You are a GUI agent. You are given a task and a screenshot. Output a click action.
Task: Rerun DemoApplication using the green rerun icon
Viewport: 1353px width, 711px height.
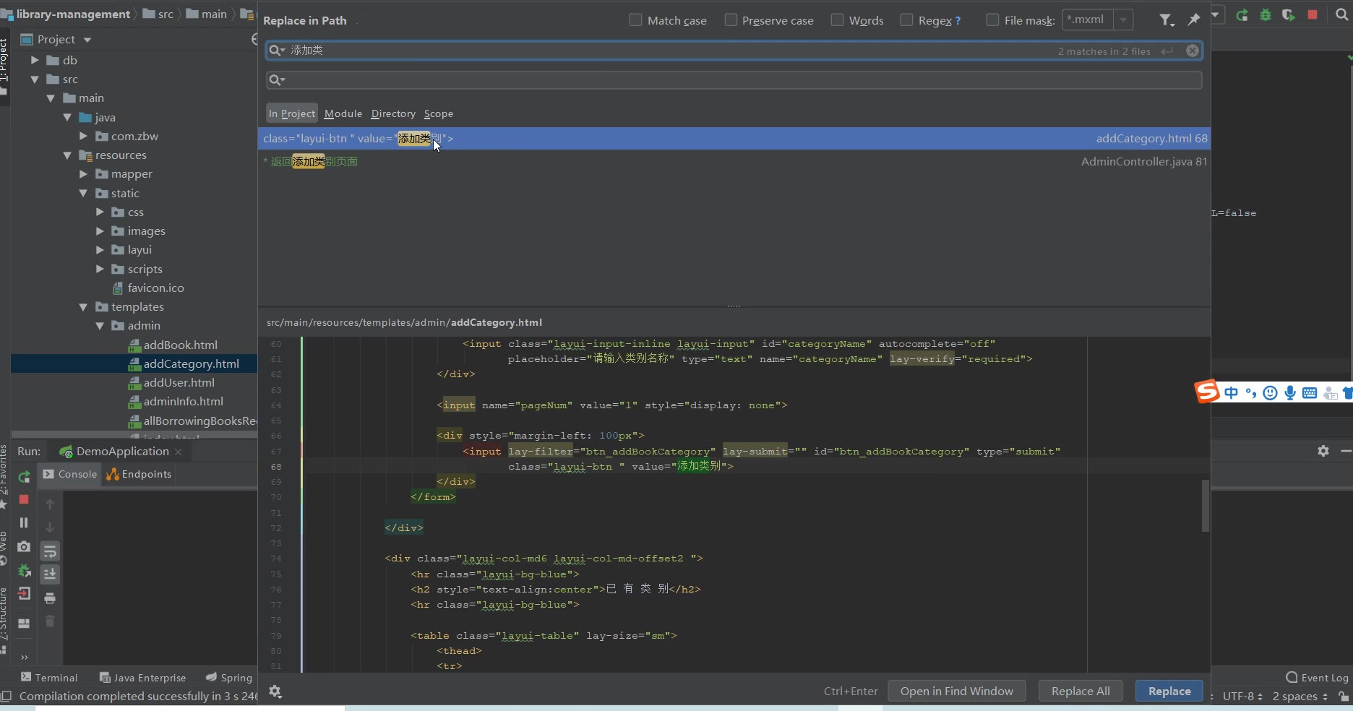[x=24, y=477]
